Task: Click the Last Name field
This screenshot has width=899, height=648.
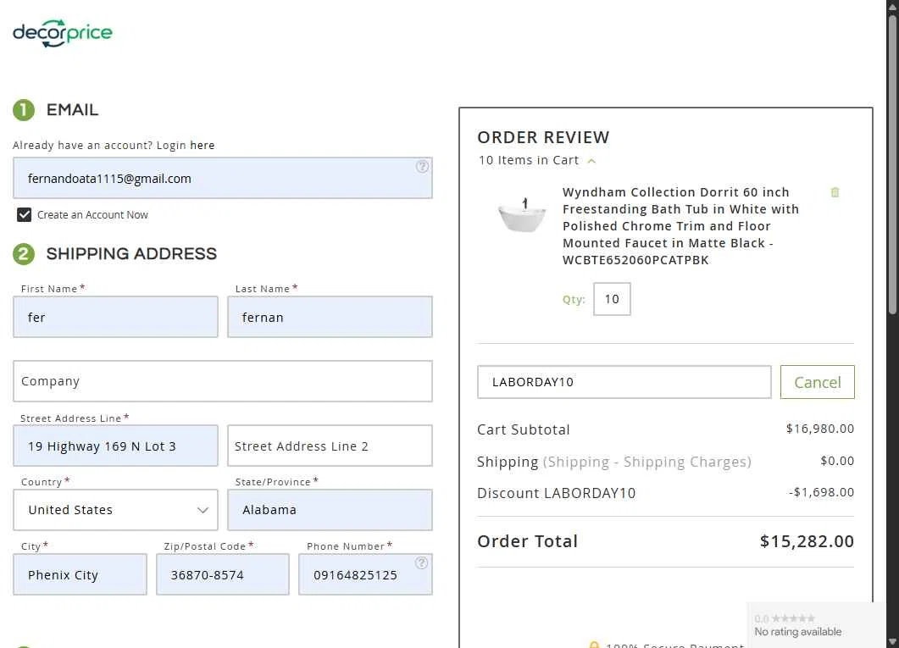Action: (x=330, y=317)
